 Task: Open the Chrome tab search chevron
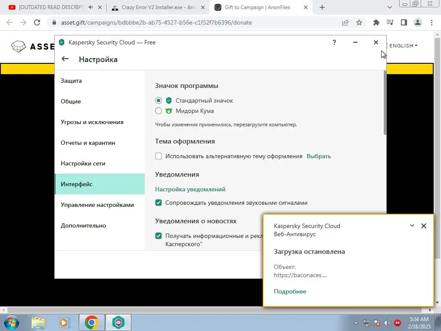point(389,8)
